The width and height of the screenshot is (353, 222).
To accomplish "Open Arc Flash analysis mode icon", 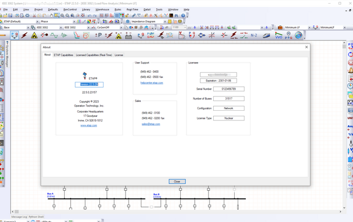I will 34,35.
